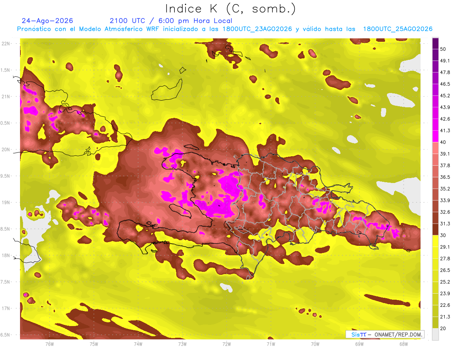Click the '70W' longitude axis label
The height and width of the screenshot is (349, 453).
315,344
